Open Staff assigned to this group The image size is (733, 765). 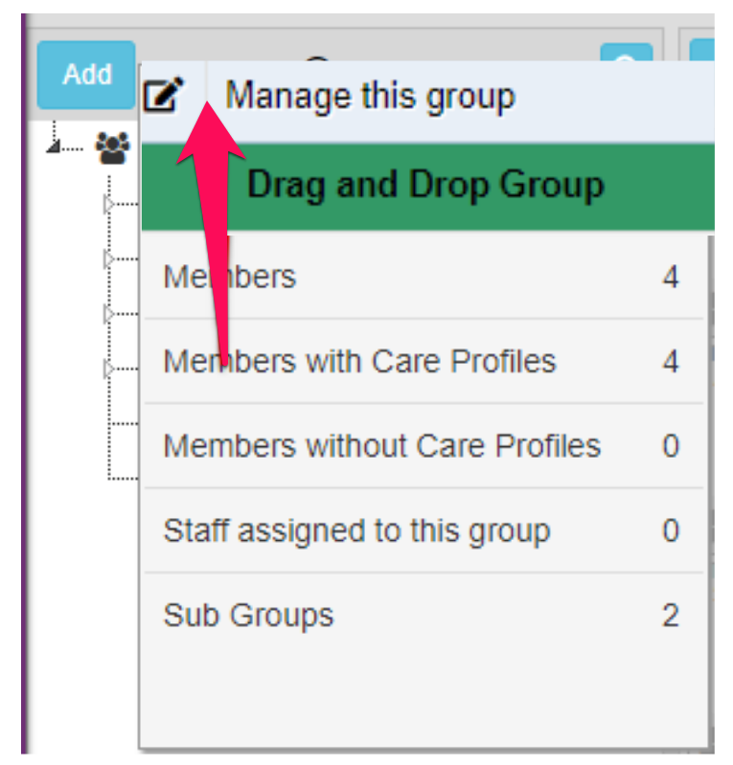pyautogui.click(x=356, y=530)
